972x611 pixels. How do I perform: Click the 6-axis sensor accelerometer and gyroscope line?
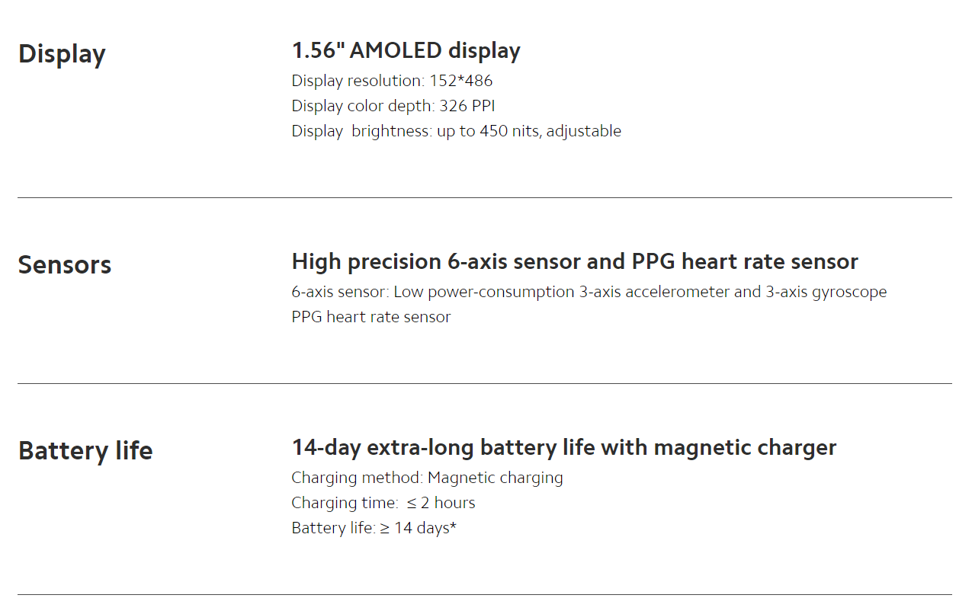589,292
